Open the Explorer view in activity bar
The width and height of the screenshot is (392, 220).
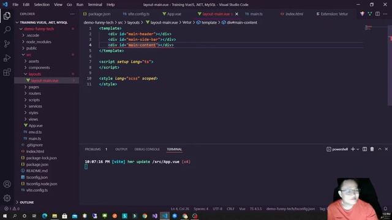click(7, 16)
